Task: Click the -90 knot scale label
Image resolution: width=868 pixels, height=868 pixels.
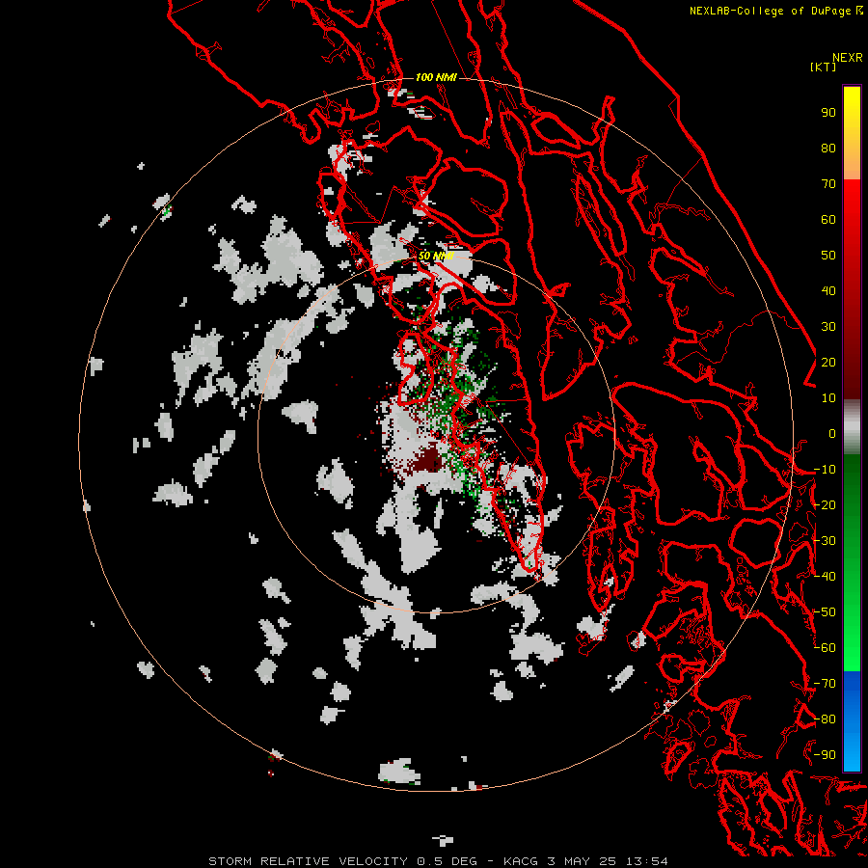Action: (x=825, y=755)
